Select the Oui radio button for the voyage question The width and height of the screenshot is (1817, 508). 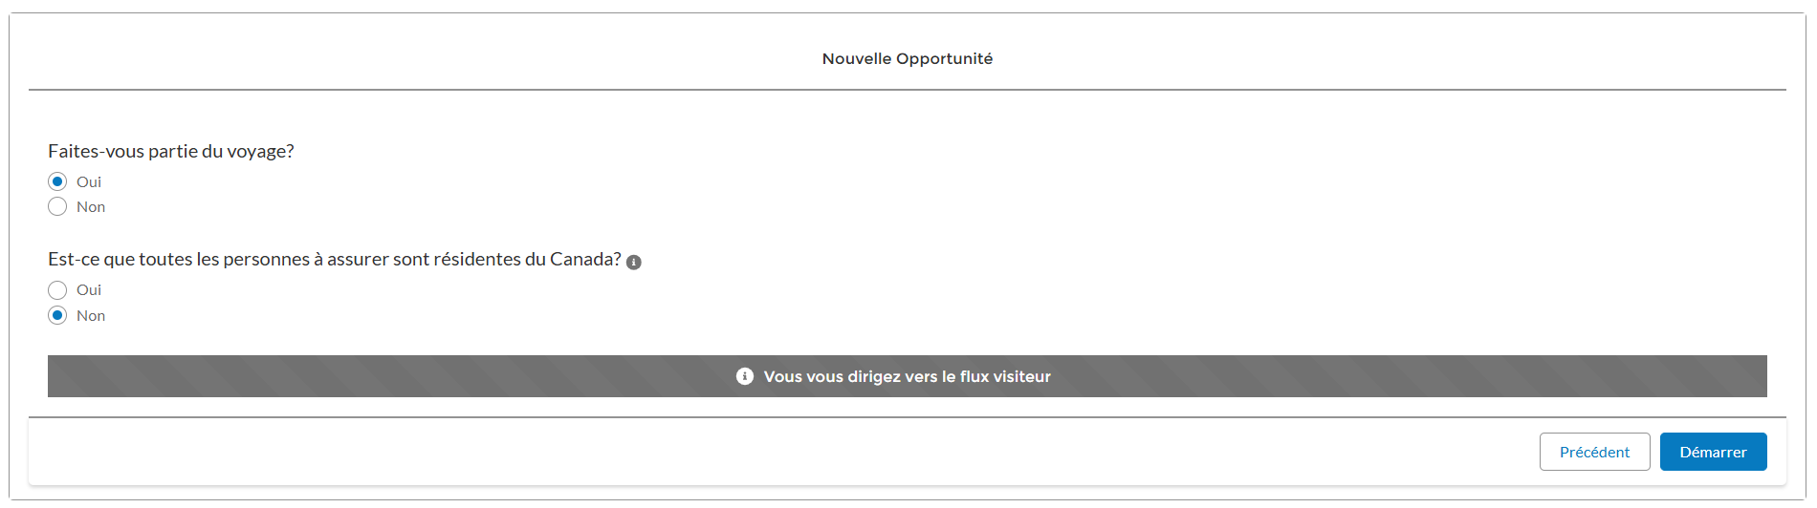coord(57,181)
